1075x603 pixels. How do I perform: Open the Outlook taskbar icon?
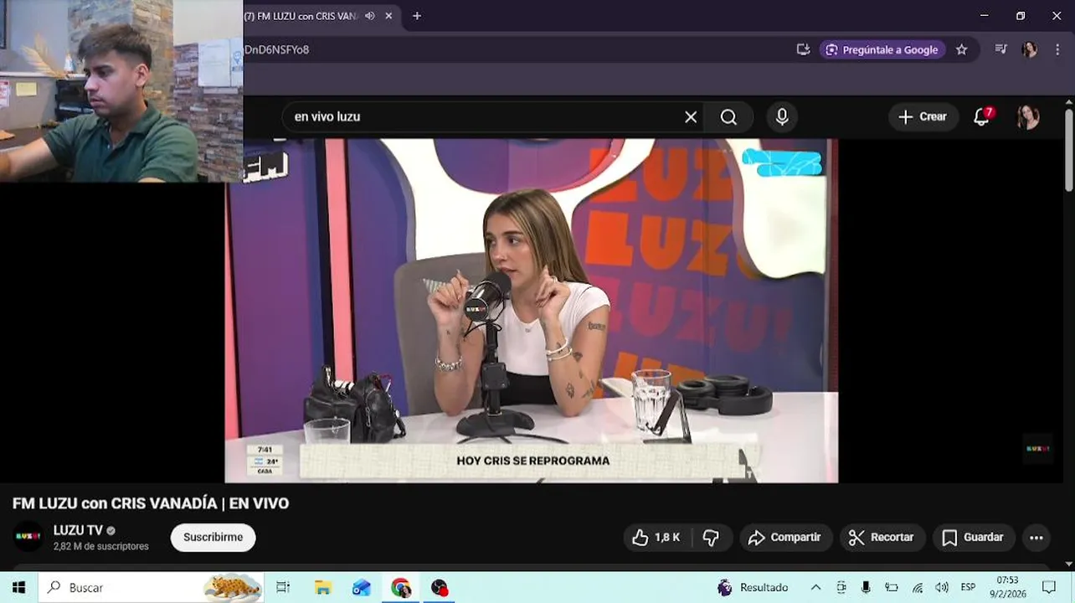point(361,587)
